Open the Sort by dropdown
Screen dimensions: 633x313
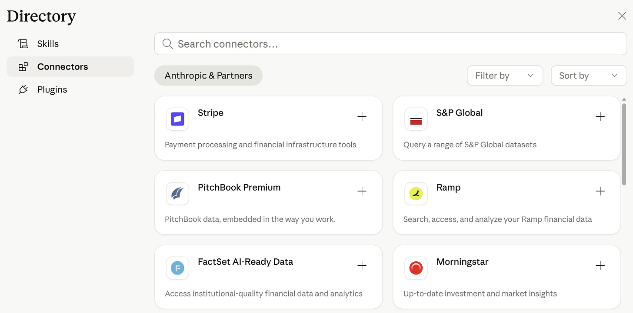click(589, 76)
